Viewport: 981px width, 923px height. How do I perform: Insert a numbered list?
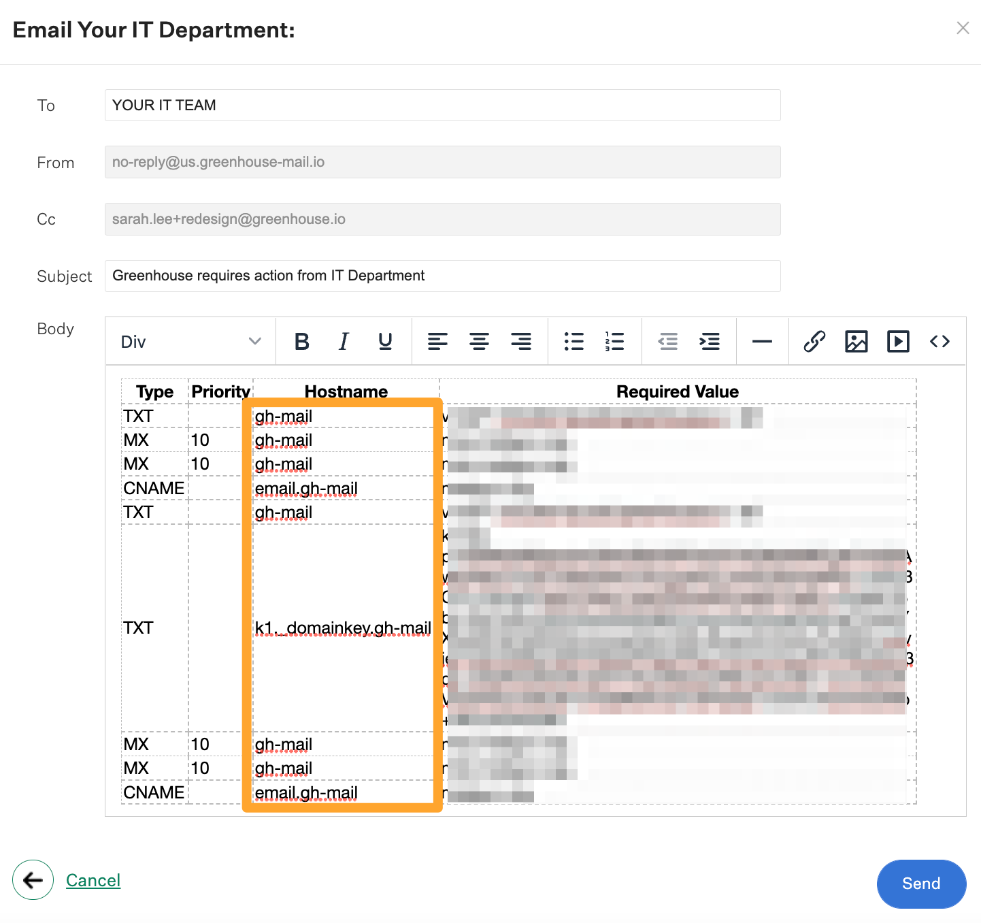tap(615, 341)
